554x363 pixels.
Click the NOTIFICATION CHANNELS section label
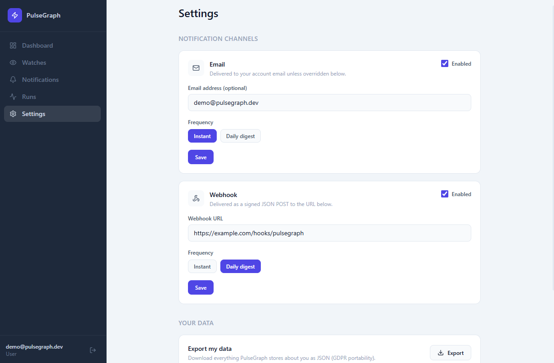click(218, 39)
